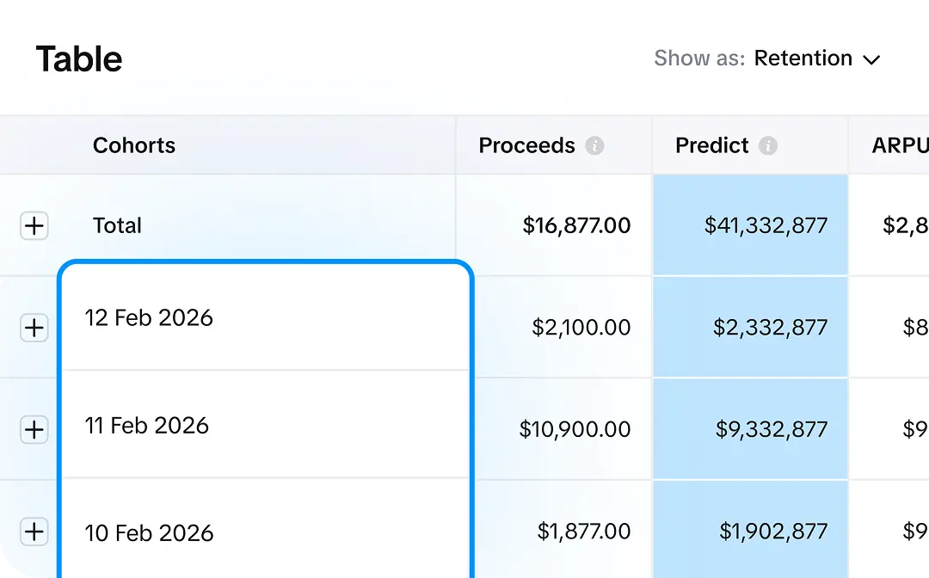Image resolution: width=929 pixels, height=578 pixels.
Task: Open the Show as Retention dropdown
Action: [814, 58]
